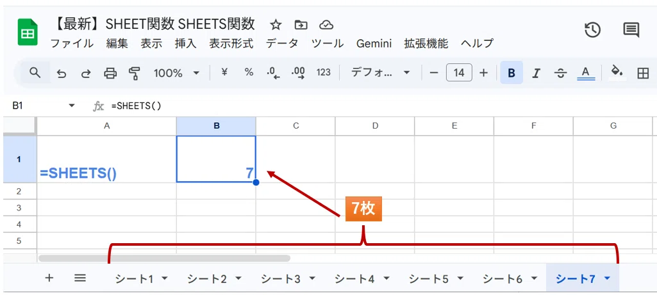Select the paint format roller tool
This screenshot has height=295, width=657.
click(x=134, y=73)
